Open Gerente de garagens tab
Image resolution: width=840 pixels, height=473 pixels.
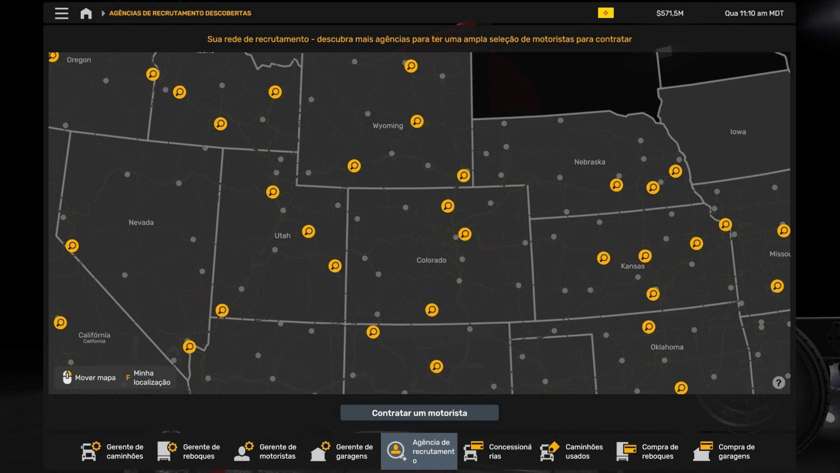[x=342, y=451]
